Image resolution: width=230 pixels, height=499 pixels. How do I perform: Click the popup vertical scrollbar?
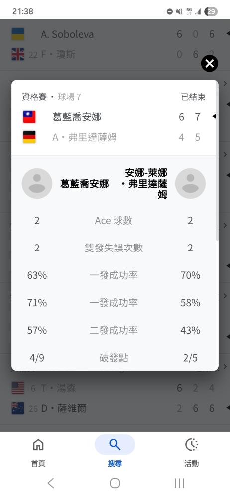point(217,162)
